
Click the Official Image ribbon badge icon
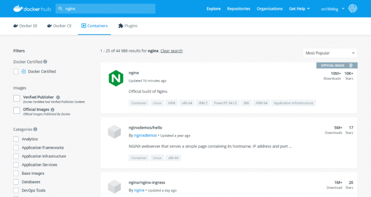(351, 66)
